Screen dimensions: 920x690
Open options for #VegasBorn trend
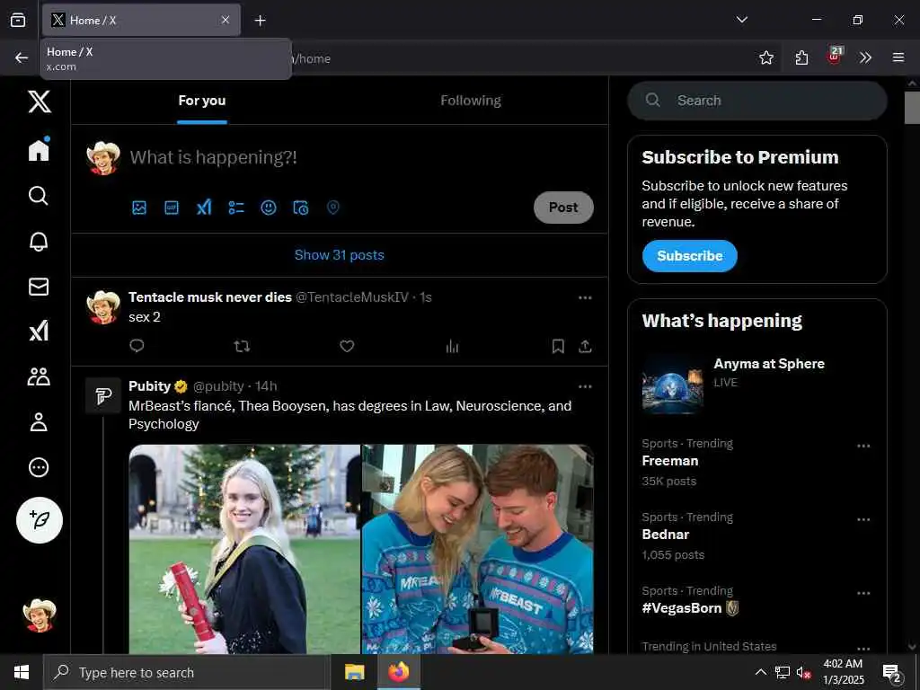coord(863,593)
